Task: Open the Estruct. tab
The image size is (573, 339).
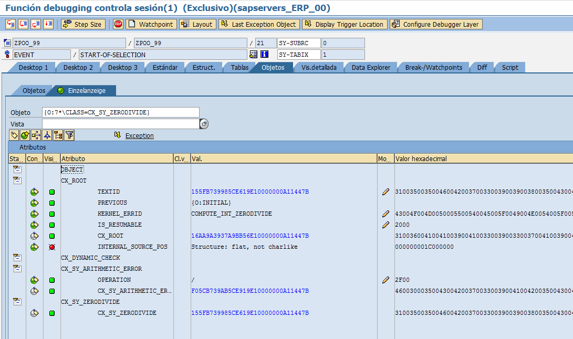Action: (204, 68)
